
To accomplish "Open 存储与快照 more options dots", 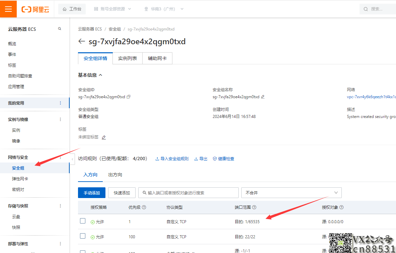I will coord(60,206).
